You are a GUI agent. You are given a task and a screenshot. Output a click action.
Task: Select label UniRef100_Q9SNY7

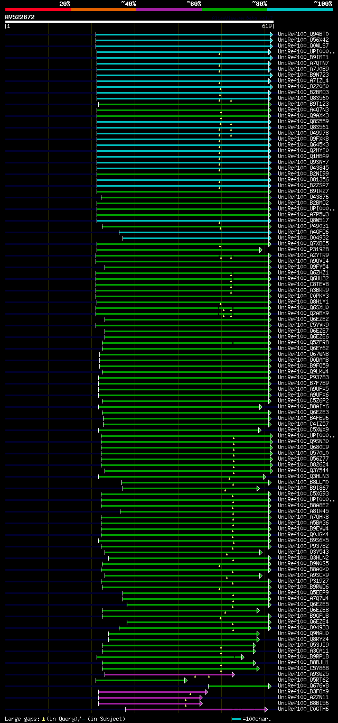(303, 162)
